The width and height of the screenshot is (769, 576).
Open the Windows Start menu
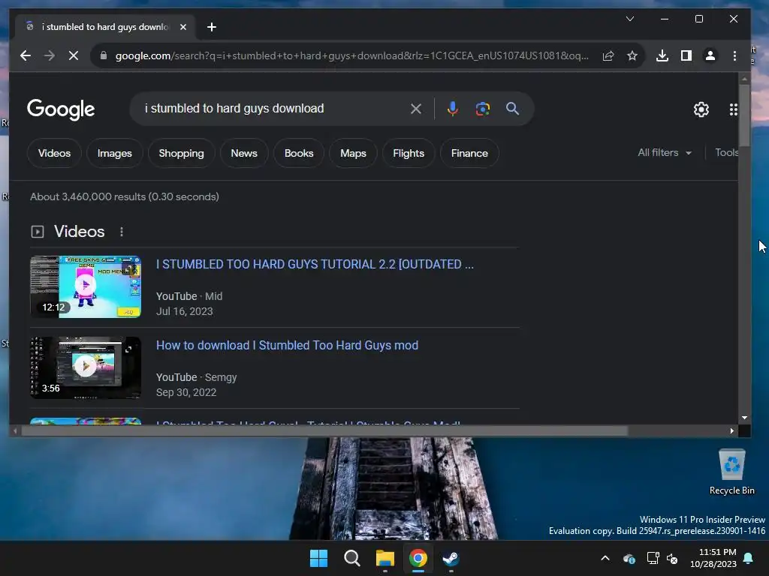coord(318,558)
